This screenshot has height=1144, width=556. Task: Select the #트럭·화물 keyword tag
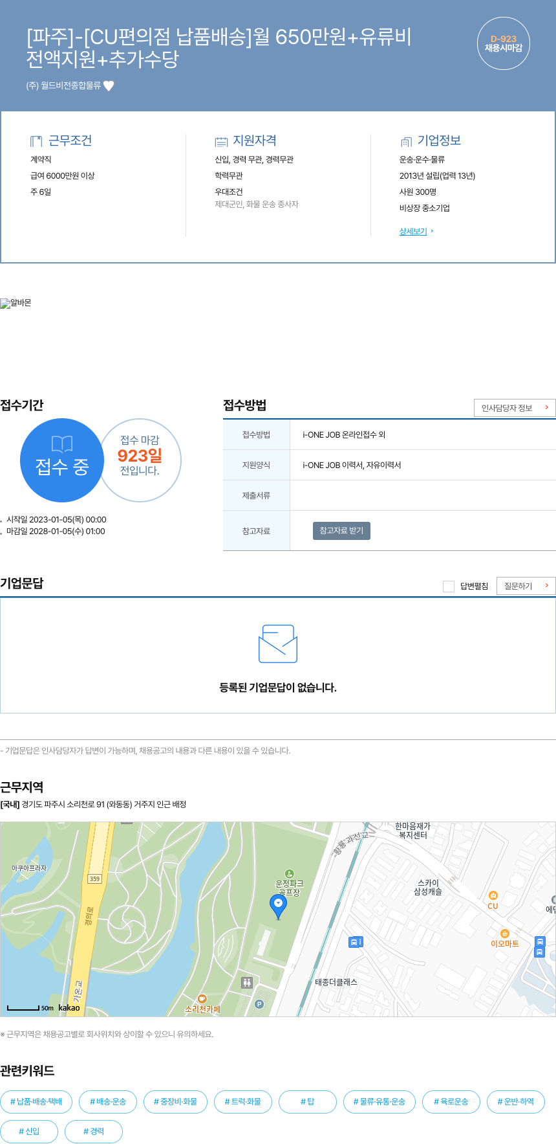coord(243,1102)
